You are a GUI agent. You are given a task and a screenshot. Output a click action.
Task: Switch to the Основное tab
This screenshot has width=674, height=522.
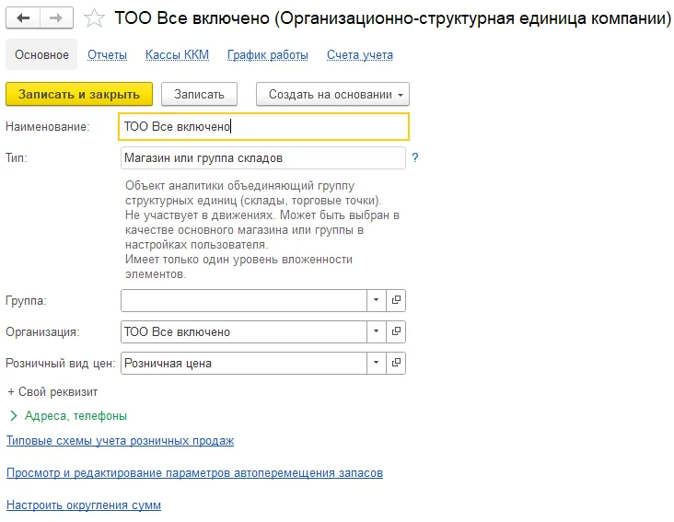pos(41,54)
